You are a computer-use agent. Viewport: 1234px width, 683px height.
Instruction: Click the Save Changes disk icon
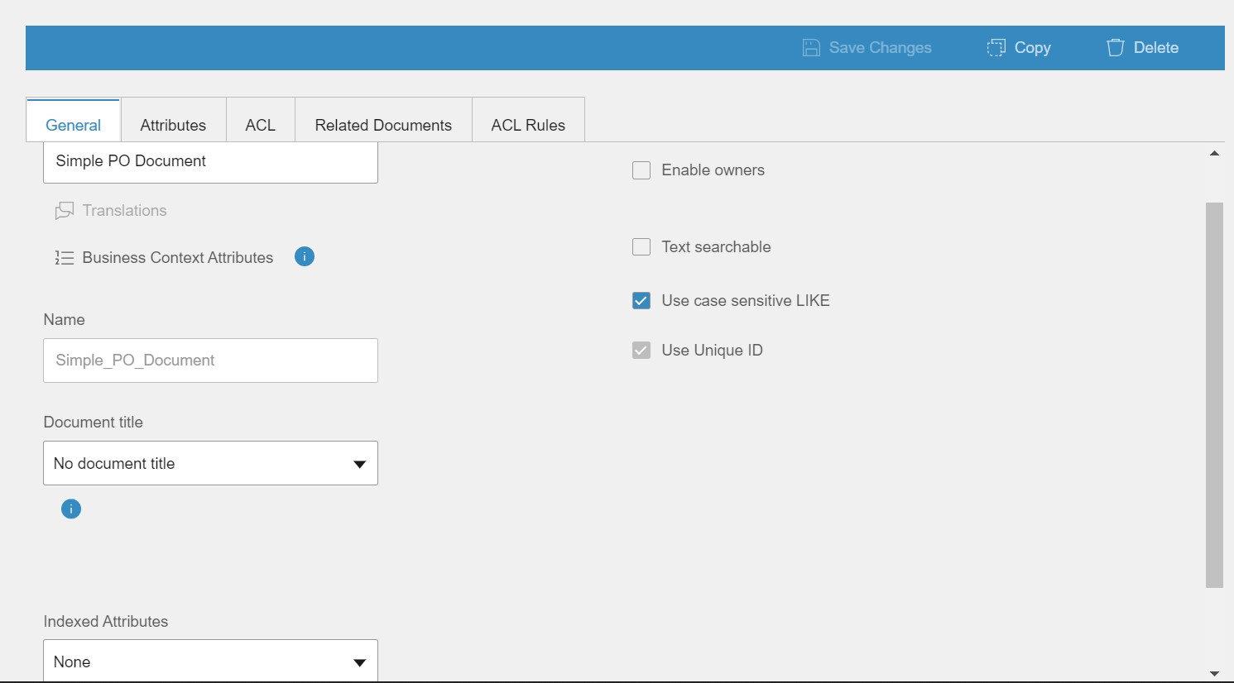point(811,48)
